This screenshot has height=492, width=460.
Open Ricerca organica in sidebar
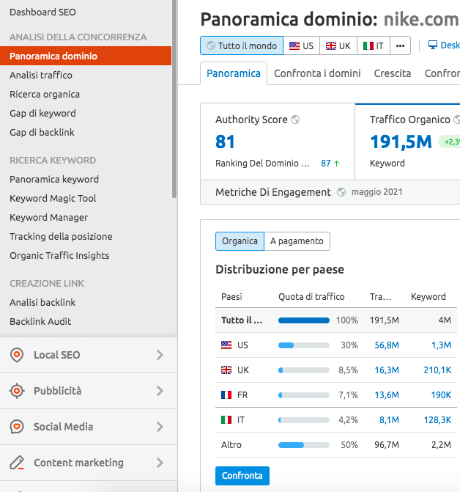click(45, 94)
